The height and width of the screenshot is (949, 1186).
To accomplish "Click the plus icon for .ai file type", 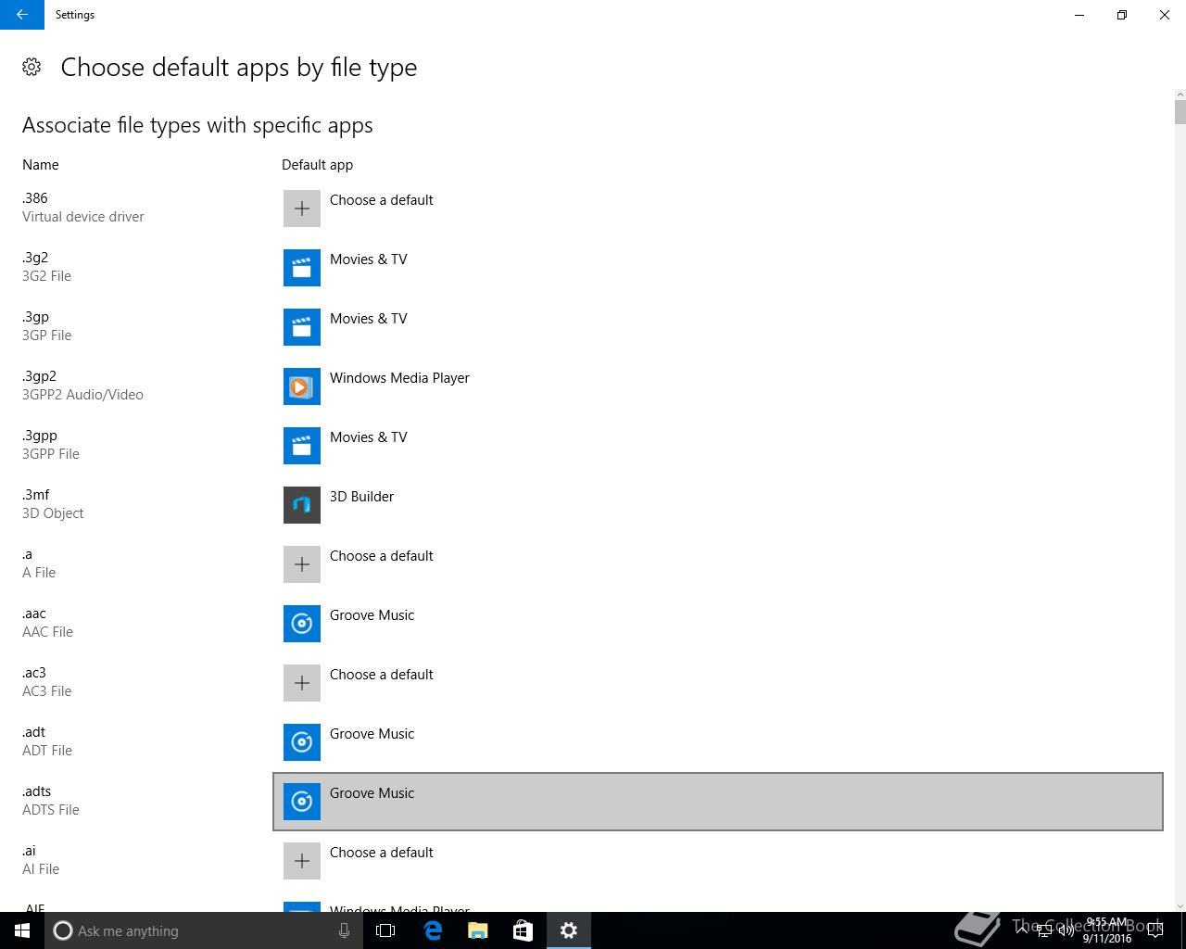I will tap(302, 861).
